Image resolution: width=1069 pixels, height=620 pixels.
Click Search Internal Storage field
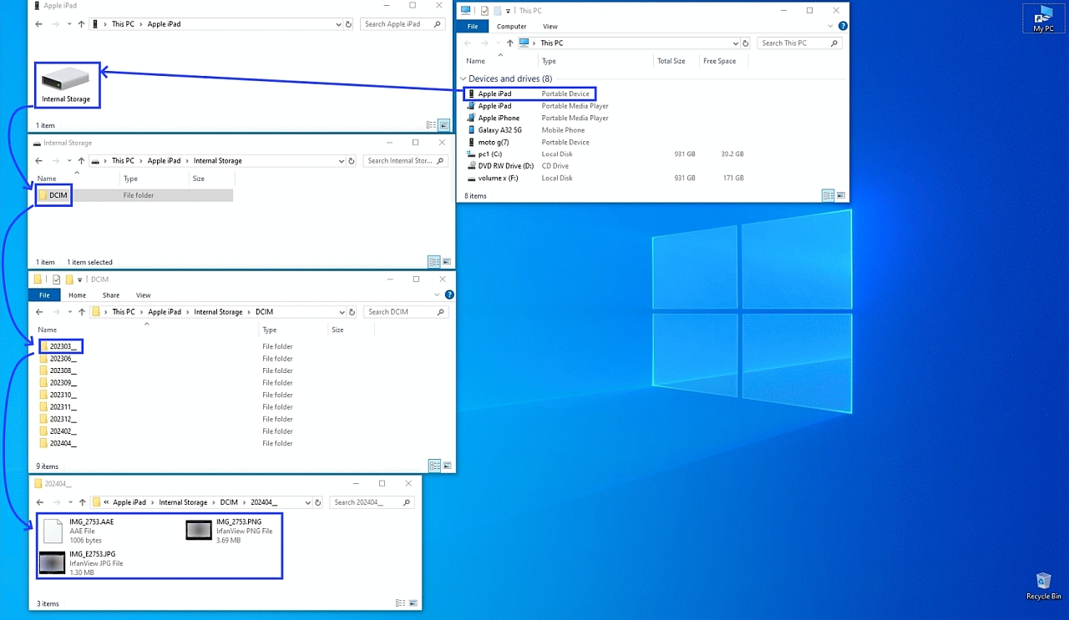(405, 161)
